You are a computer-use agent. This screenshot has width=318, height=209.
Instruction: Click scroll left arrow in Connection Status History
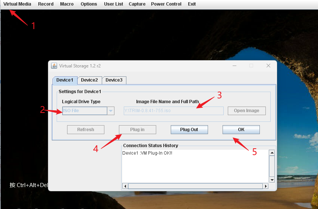point(125,186)
